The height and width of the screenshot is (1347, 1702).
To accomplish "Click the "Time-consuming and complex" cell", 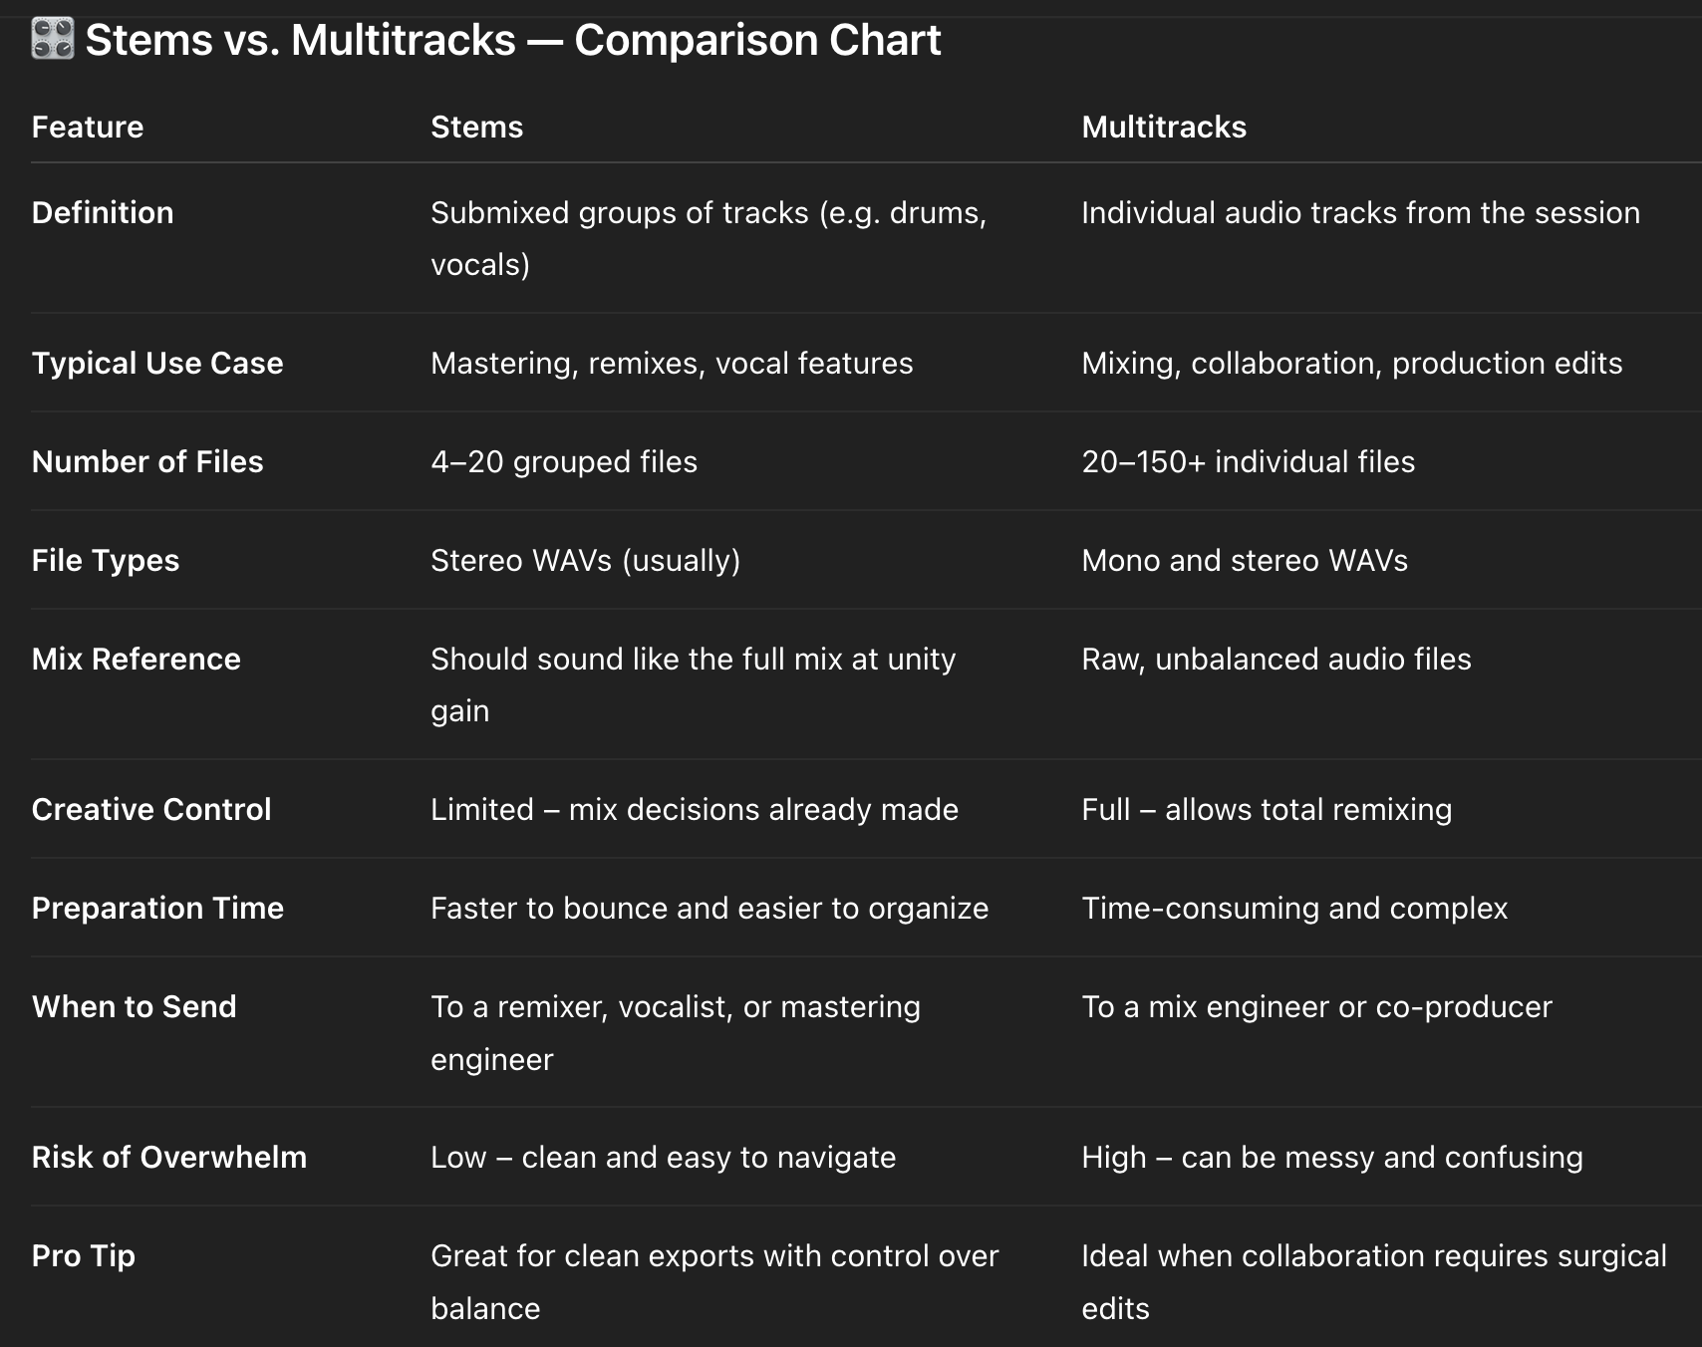I will coord(1294,908).
